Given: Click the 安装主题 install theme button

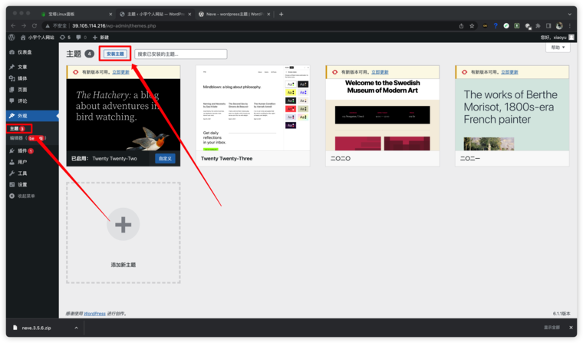Looking at the screenshot, I should (x=115, y=54).
